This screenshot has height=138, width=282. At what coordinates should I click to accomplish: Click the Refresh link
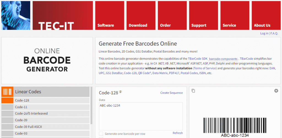178,133
